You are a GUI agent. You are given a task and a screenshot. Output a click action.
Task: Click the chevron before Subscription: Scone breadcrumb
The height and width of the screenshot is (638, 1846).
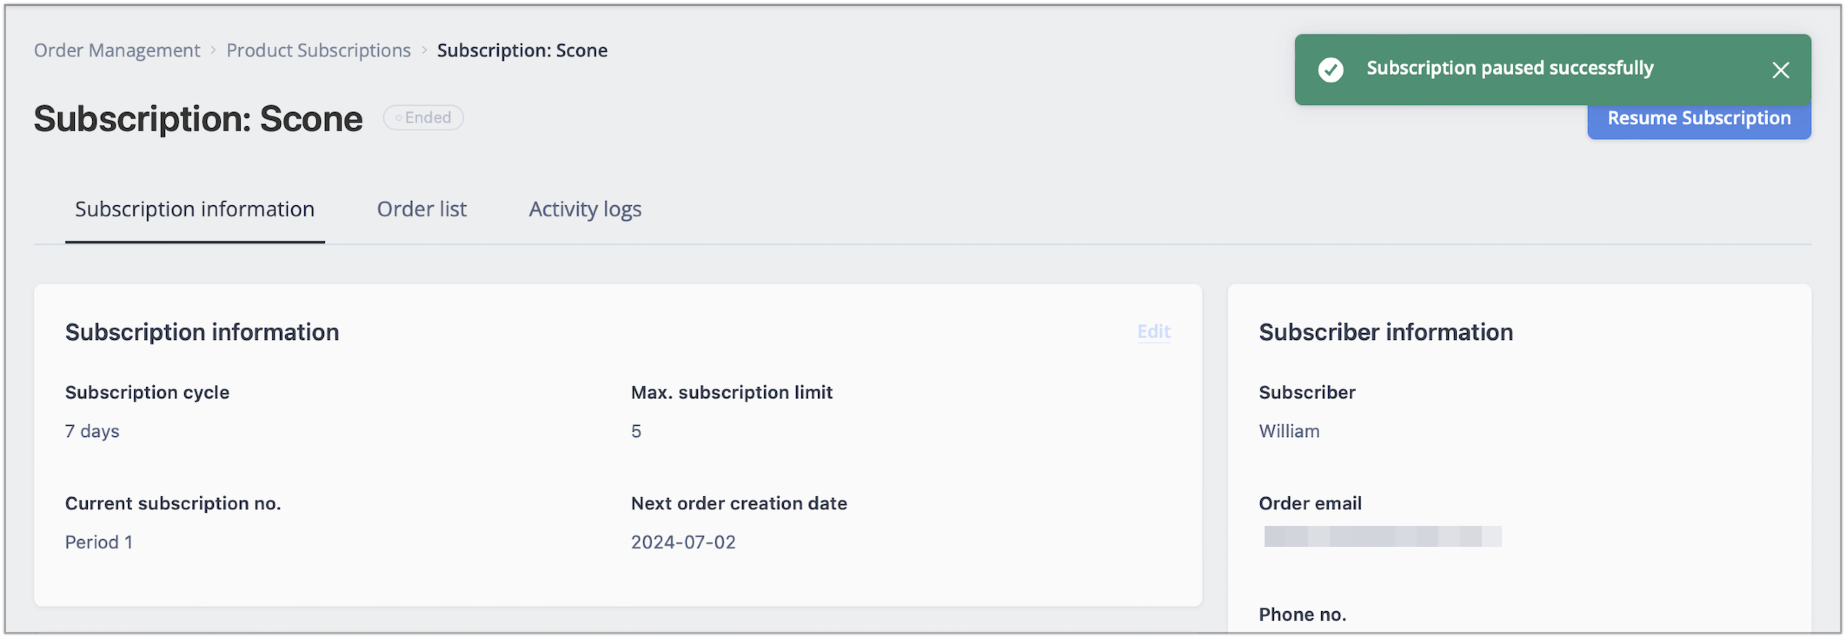tap(424, 50)
